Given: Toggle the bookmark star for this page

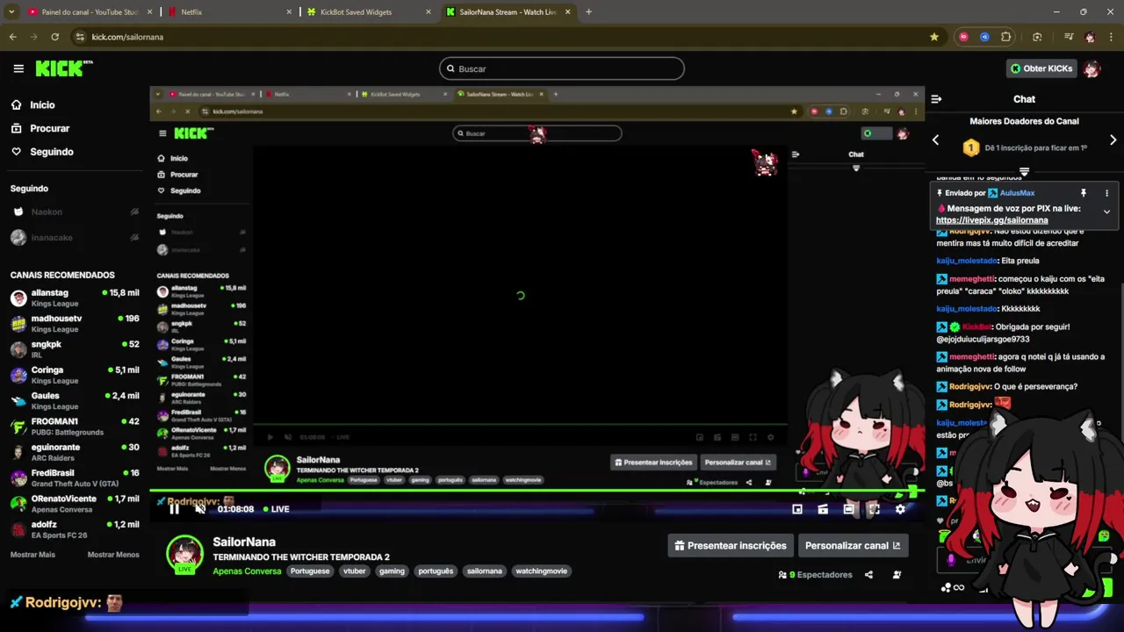Looking at the screenshot, I should pos(934,37).
